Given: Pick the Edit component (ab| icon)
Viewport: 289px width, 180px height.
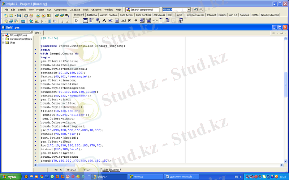Looking at the screenshot, I should pos(111,21).
